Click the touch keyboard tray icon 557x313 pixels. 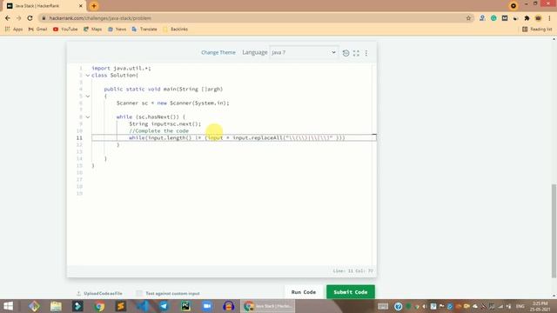point(383,306)
